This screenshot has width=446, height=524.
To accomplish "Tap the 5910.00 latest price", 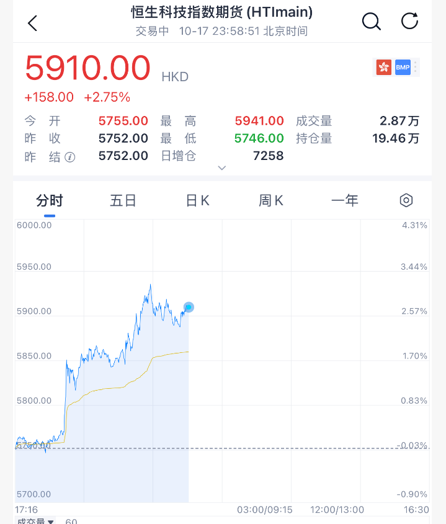I will tap(87, 68).
